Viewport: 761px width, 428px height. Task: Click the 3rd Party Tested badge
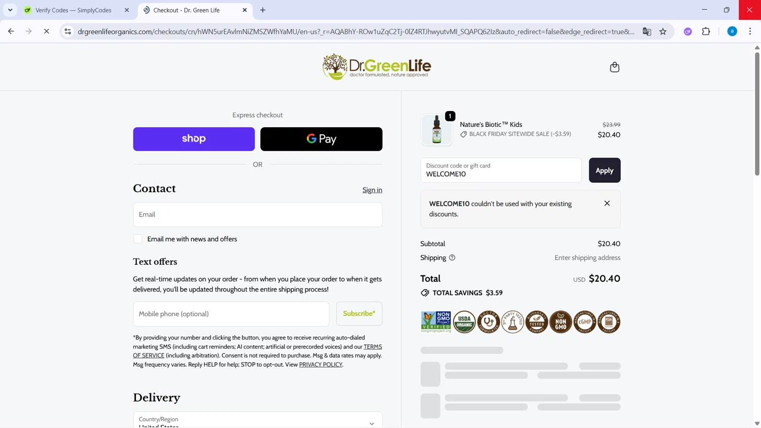tap(512, 322)
